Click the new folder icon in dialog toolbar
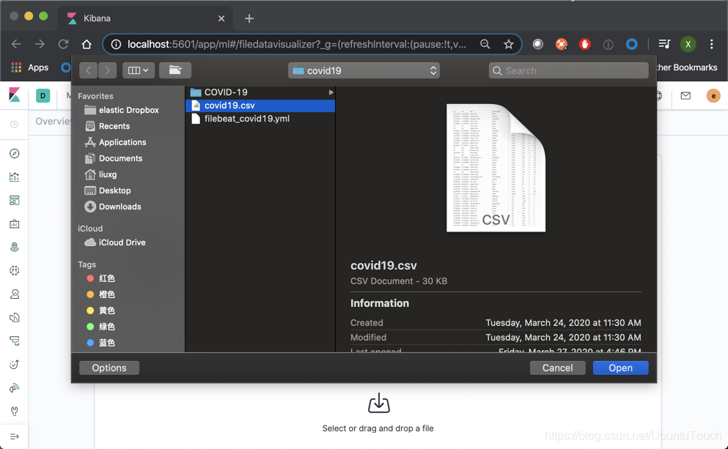 click(x=174, y=70)
